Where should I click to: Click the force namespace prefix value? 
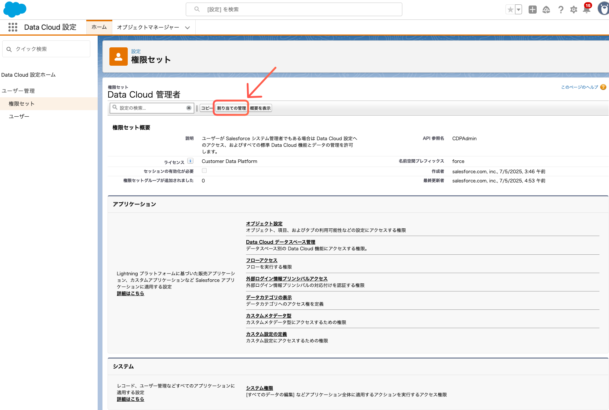click(x=458, y=161)
